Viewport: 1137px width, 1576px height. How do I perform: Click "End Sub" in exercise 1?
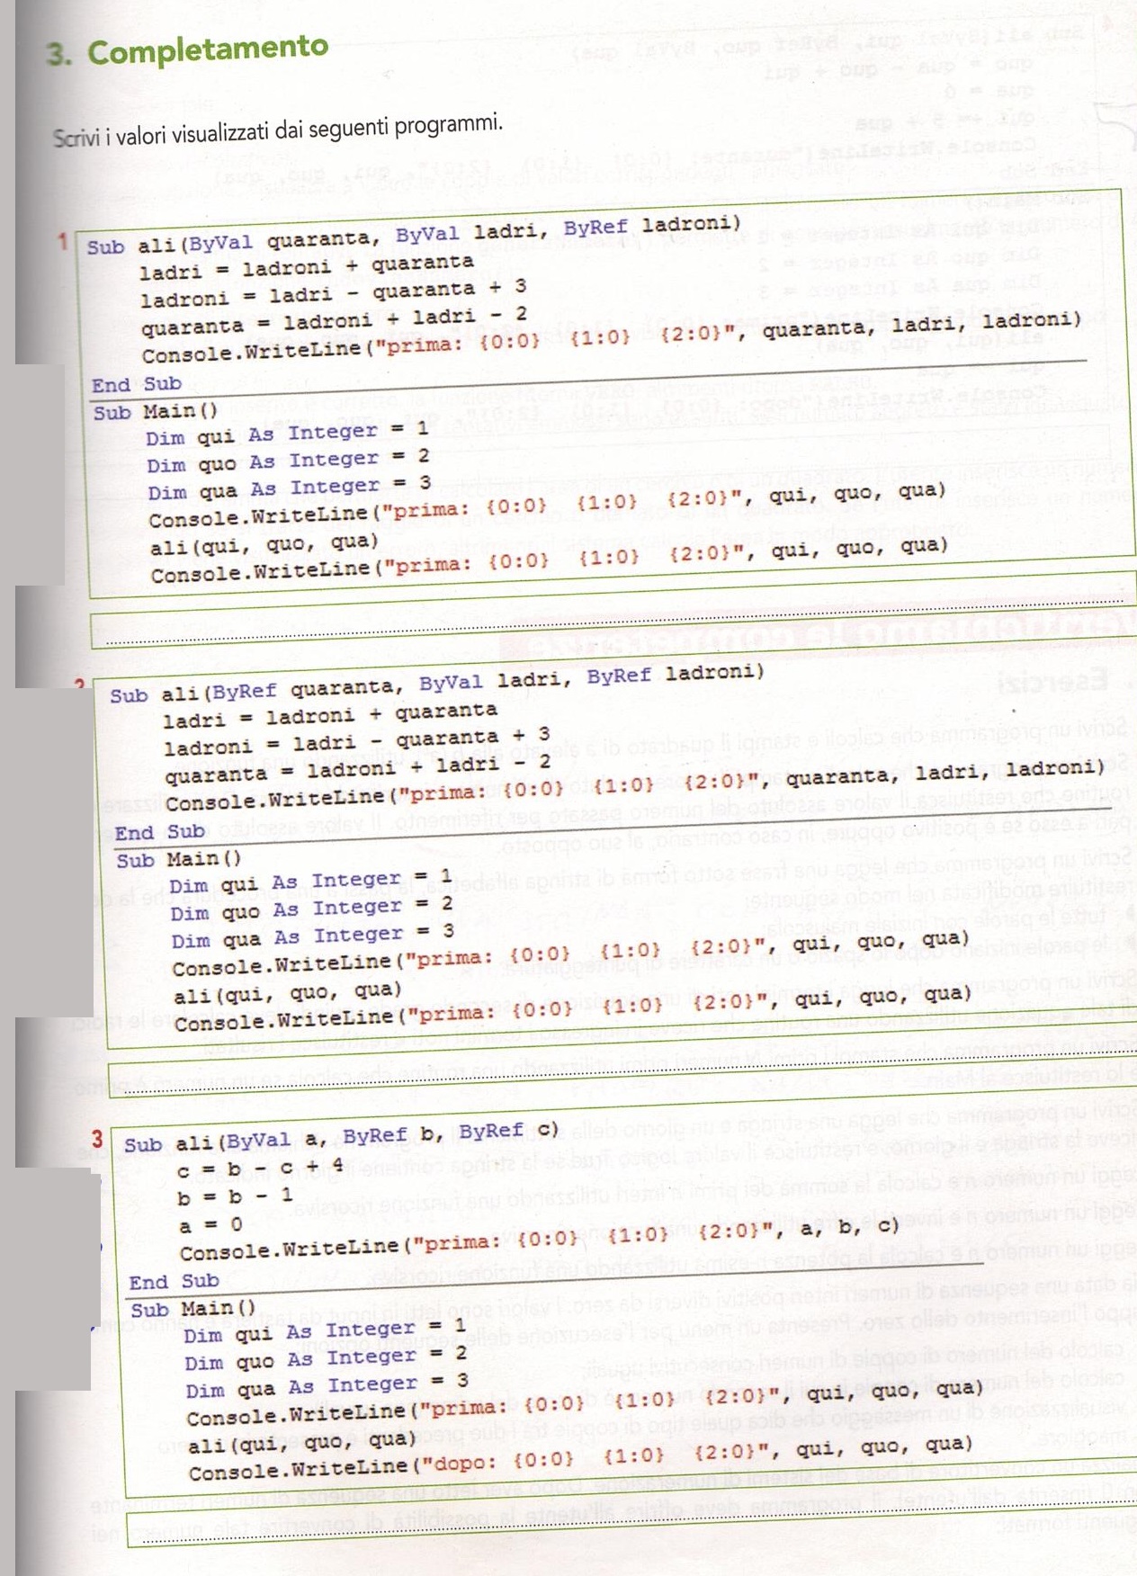(x=137, y=384)
